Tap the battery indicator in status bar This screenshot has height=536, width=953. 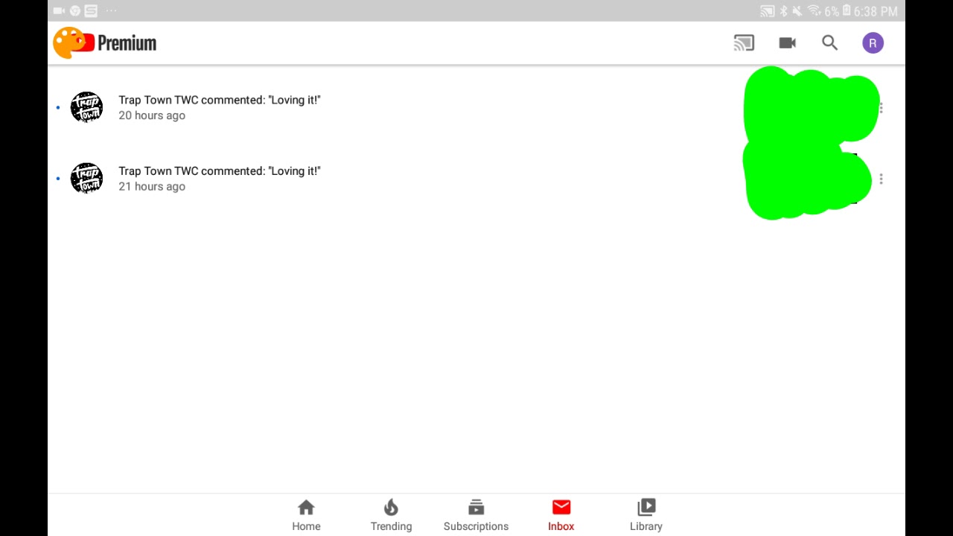click(846, 10)
